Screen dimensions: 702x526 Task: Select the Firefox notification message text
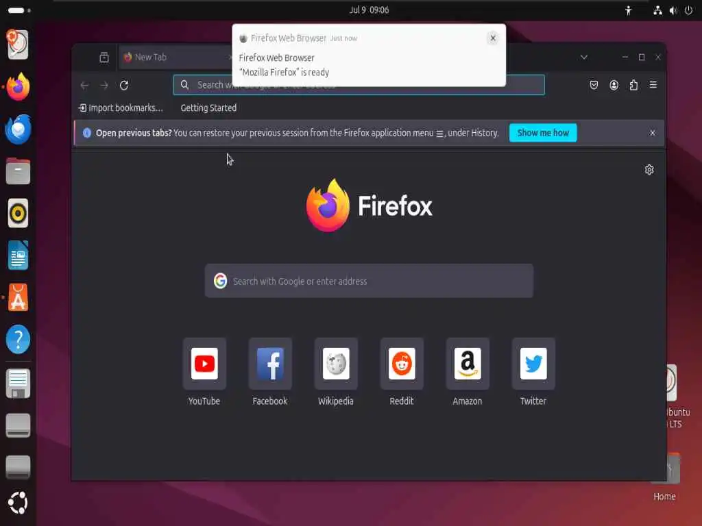click(x=284, y=73)
